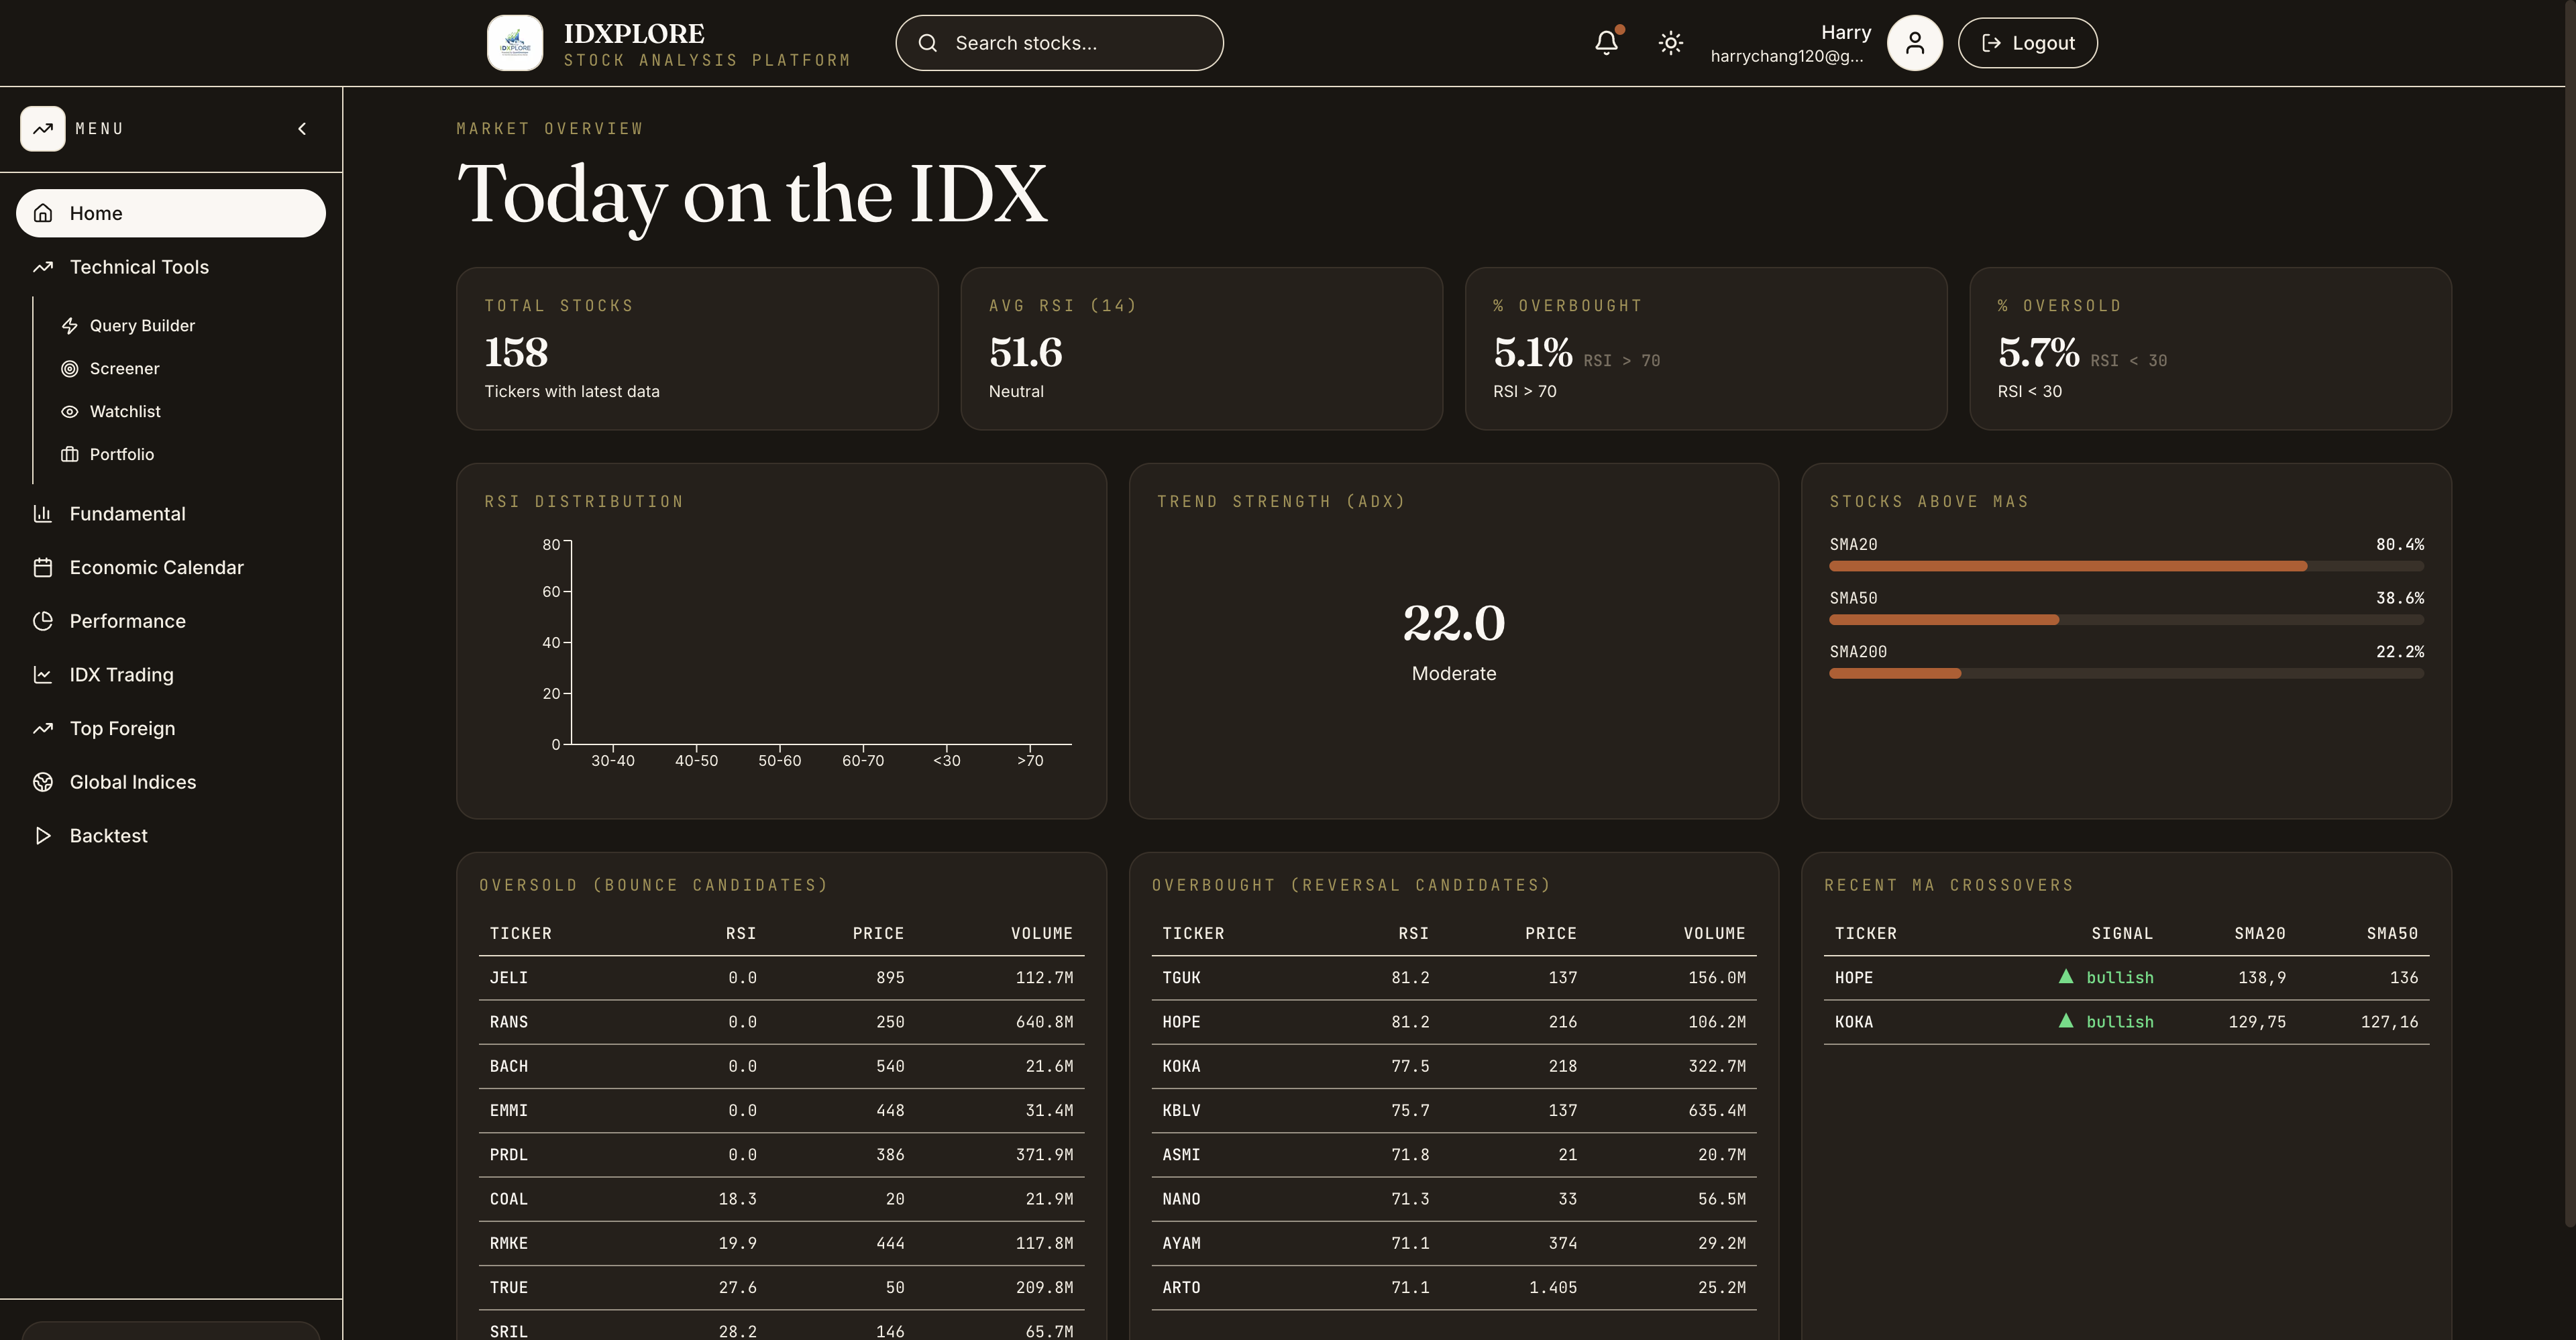Click the 5.7% oversold value
Screen dimensions: 2576x1340
point(2038,352)
